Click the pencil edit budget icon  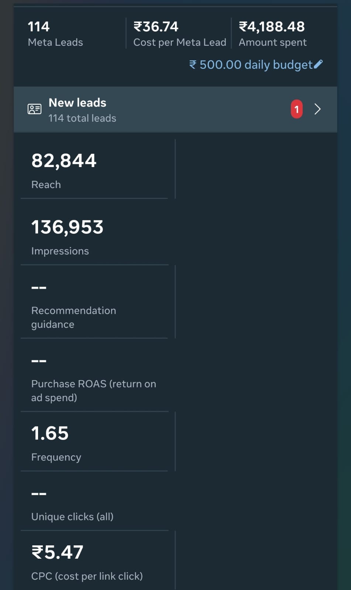tap(318, 65)
